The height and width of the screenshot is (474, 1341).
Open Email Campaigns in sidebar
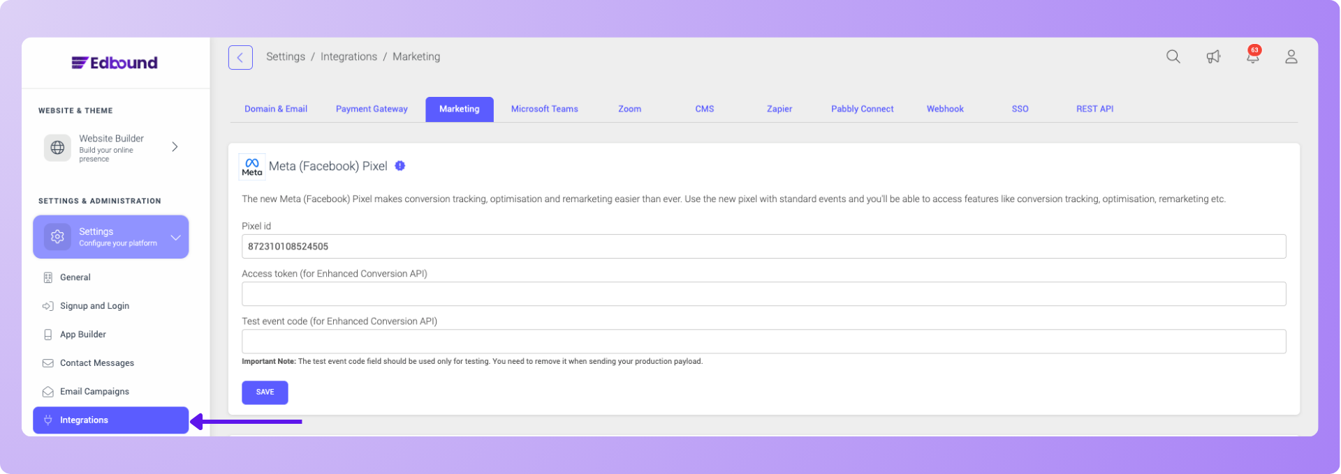point(94,392)
